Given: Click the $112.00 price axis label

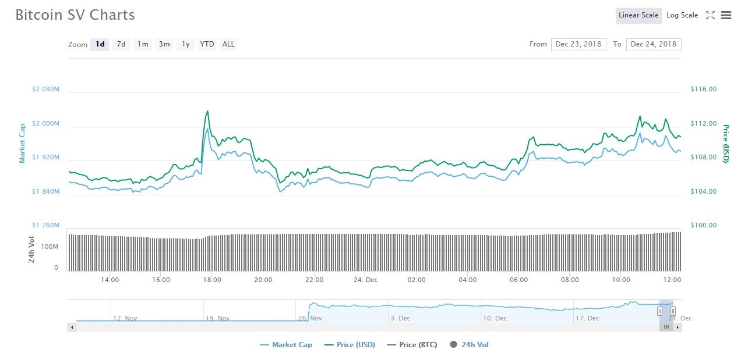Looking at the screenshot, I should pos(703,124).
